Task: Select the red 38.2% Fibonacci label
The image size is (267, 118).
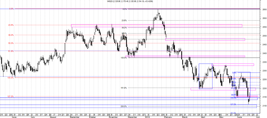Action: click(x=10, y=35)
